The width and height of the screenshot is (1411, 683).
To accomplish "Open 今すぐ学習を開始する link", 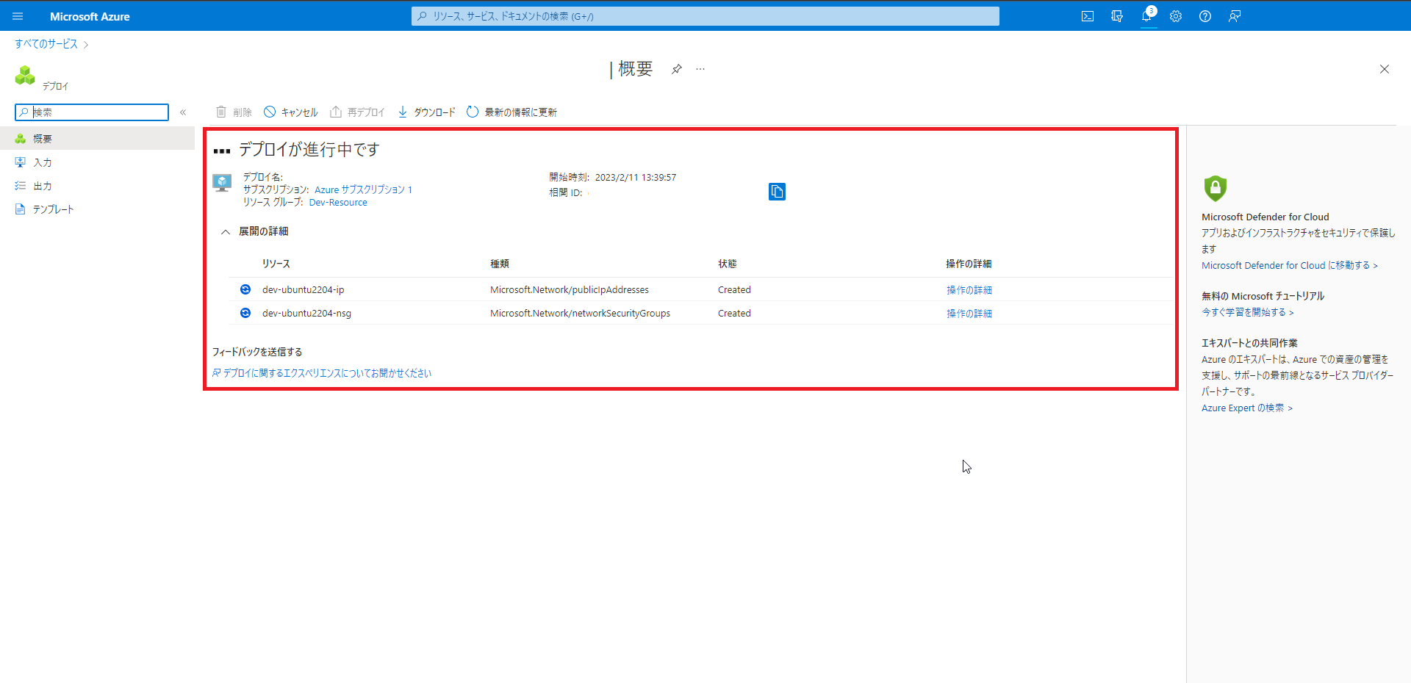I will pos(1248,312).
